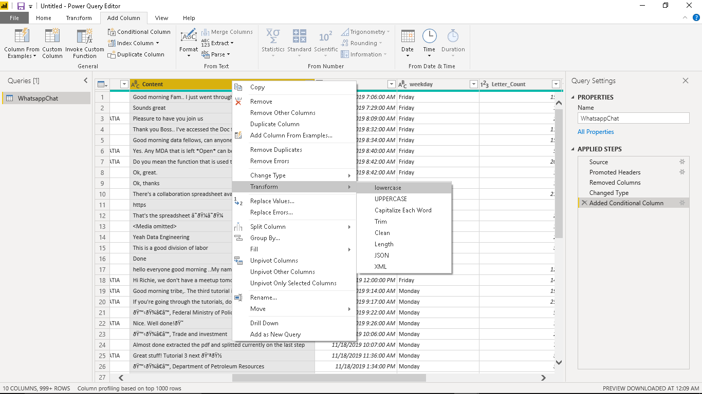
Task: Click the Column From Examples icon
Action: pyautogui.click(x=22, y=36)
